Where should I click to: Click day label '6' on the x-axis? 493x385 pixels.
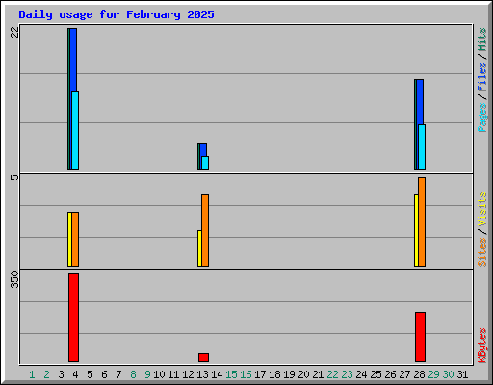[104, 374]
